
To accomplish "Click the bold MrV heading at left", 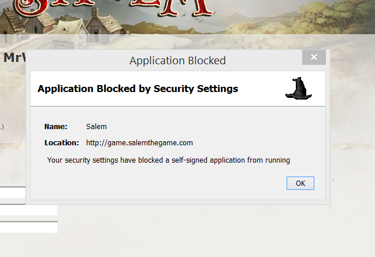I will click(13, 58).
